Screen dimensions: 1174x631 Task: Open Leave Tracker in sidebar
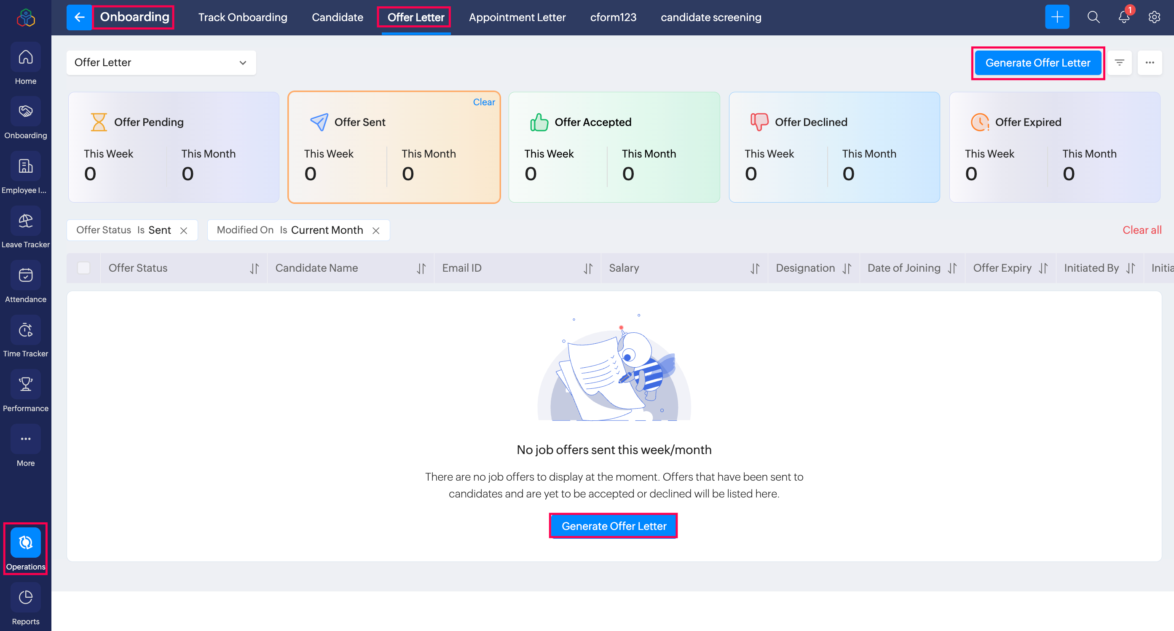pos(26,222)
